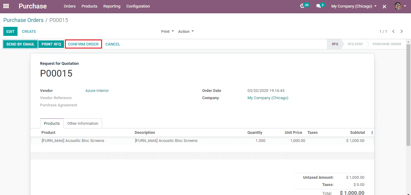Select the PURCHASE ORDER status stage
The image size is (411, 195).
[387, 44]
